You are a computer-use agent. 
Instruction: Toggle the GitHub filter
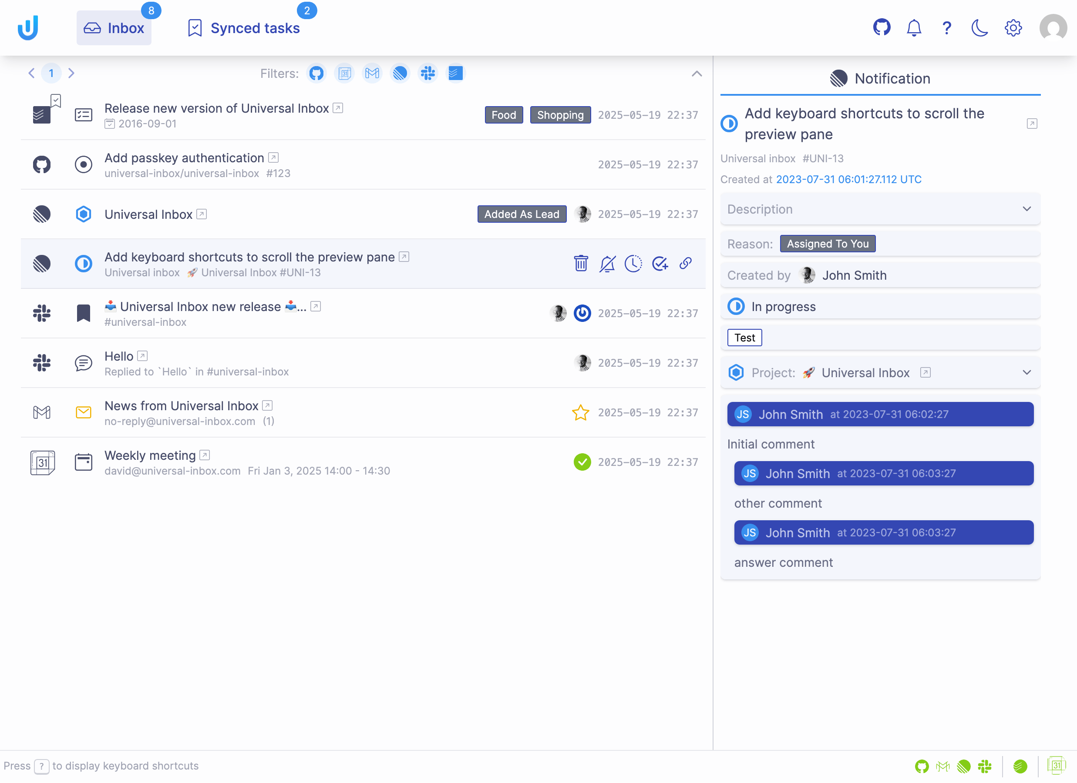click(316, 73)
